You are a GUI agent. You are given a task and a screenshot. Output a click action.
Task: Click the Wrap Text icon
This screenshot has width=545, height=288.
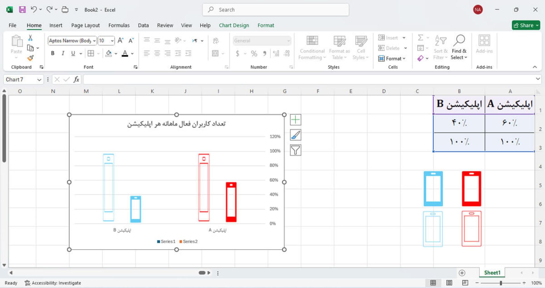pyautogui.click(x=216, y=41)
